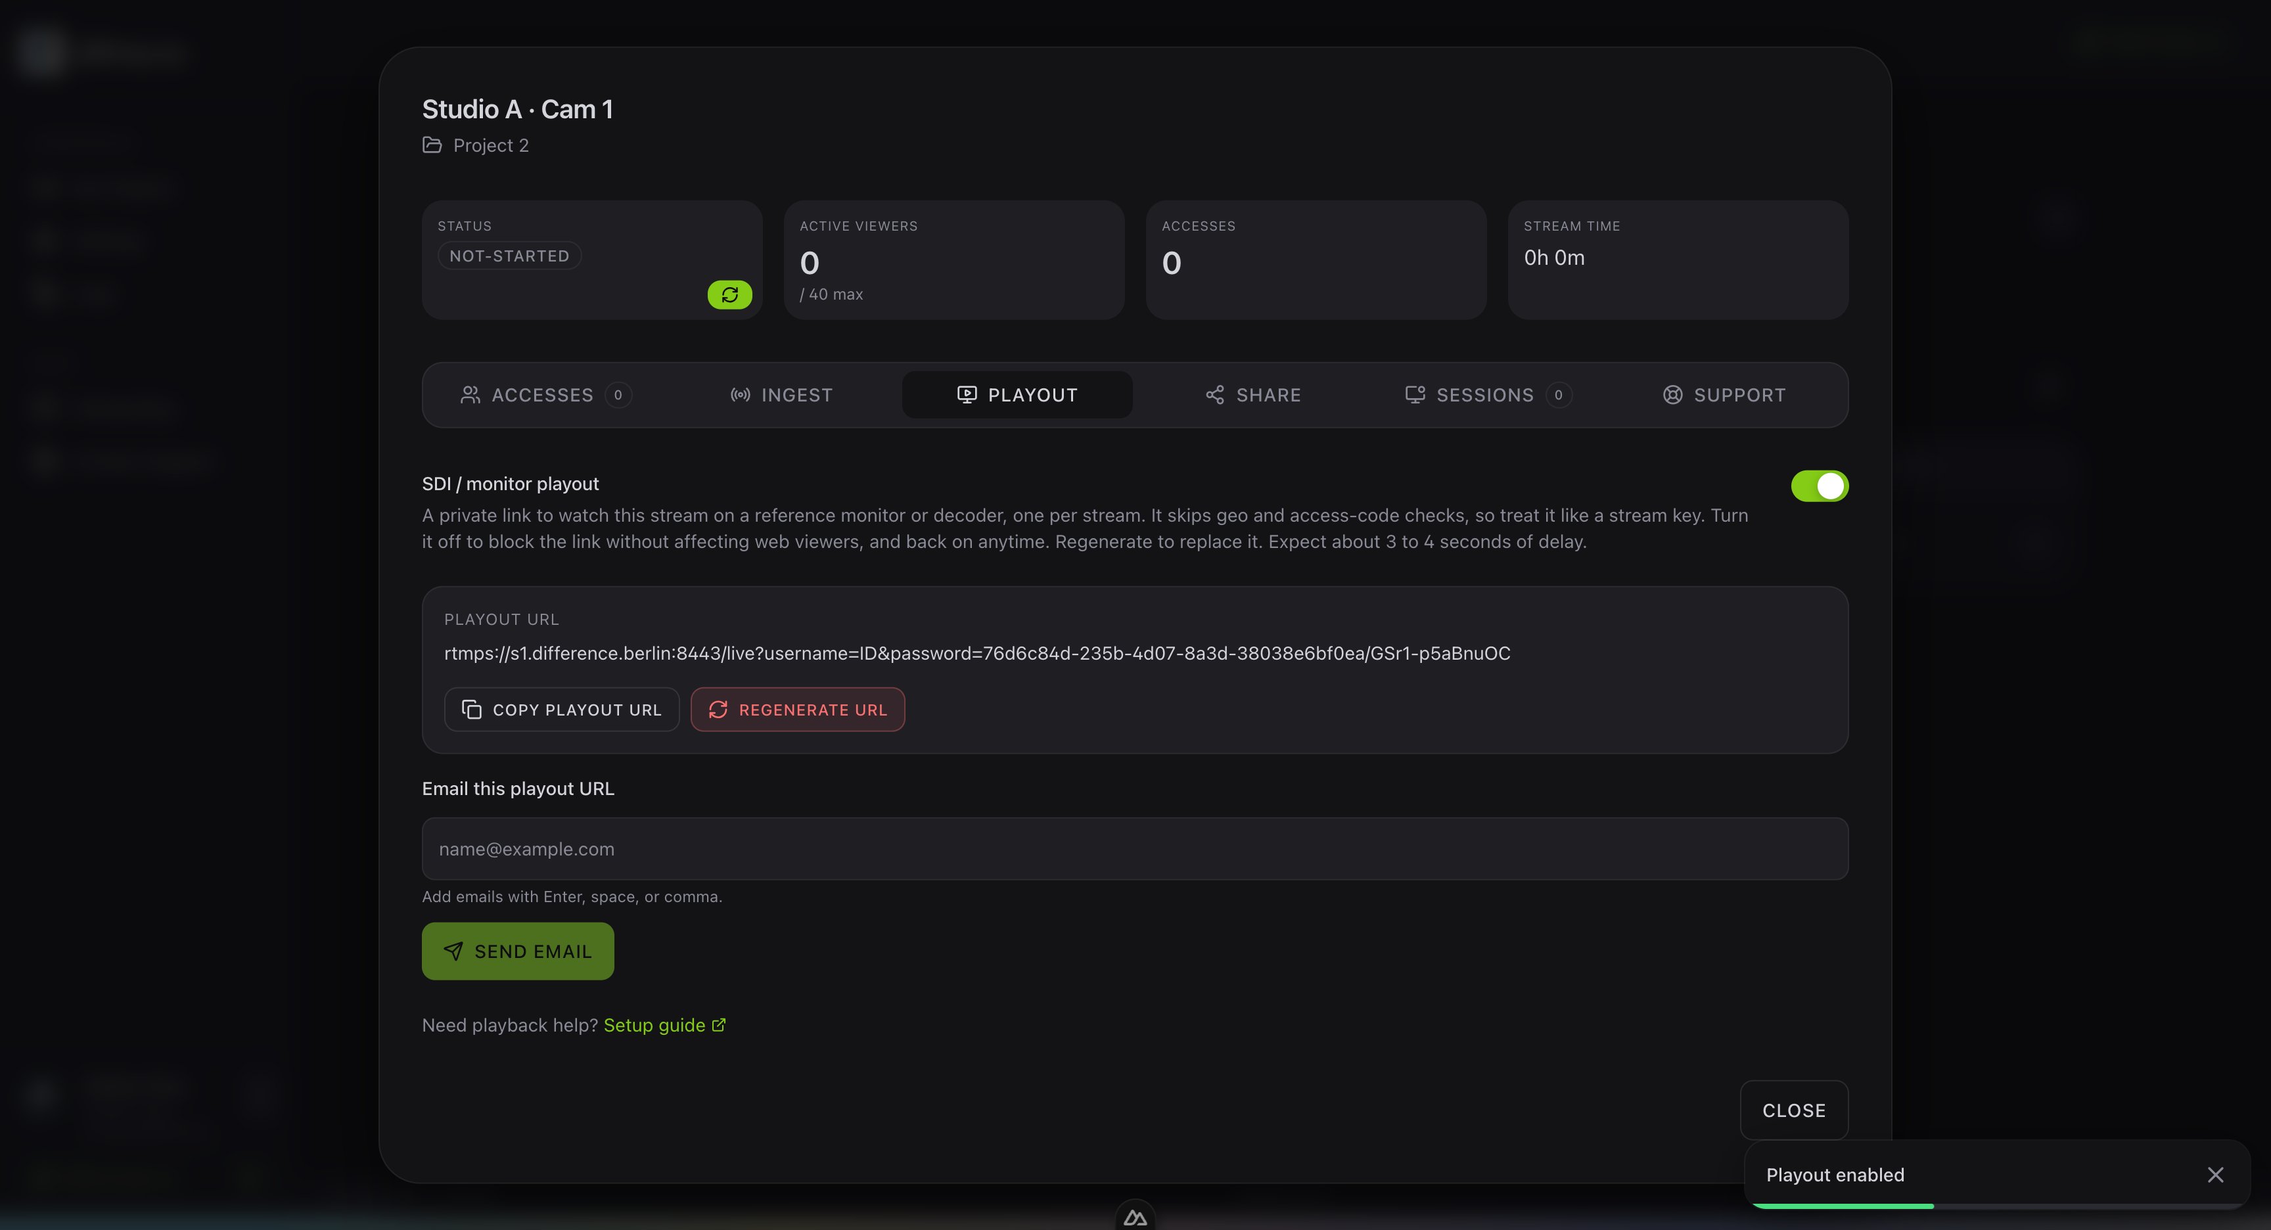Click the Project 2 label
This screenshot has height=1230, width=2271.
pyautogui.click(x=491, y=145)
